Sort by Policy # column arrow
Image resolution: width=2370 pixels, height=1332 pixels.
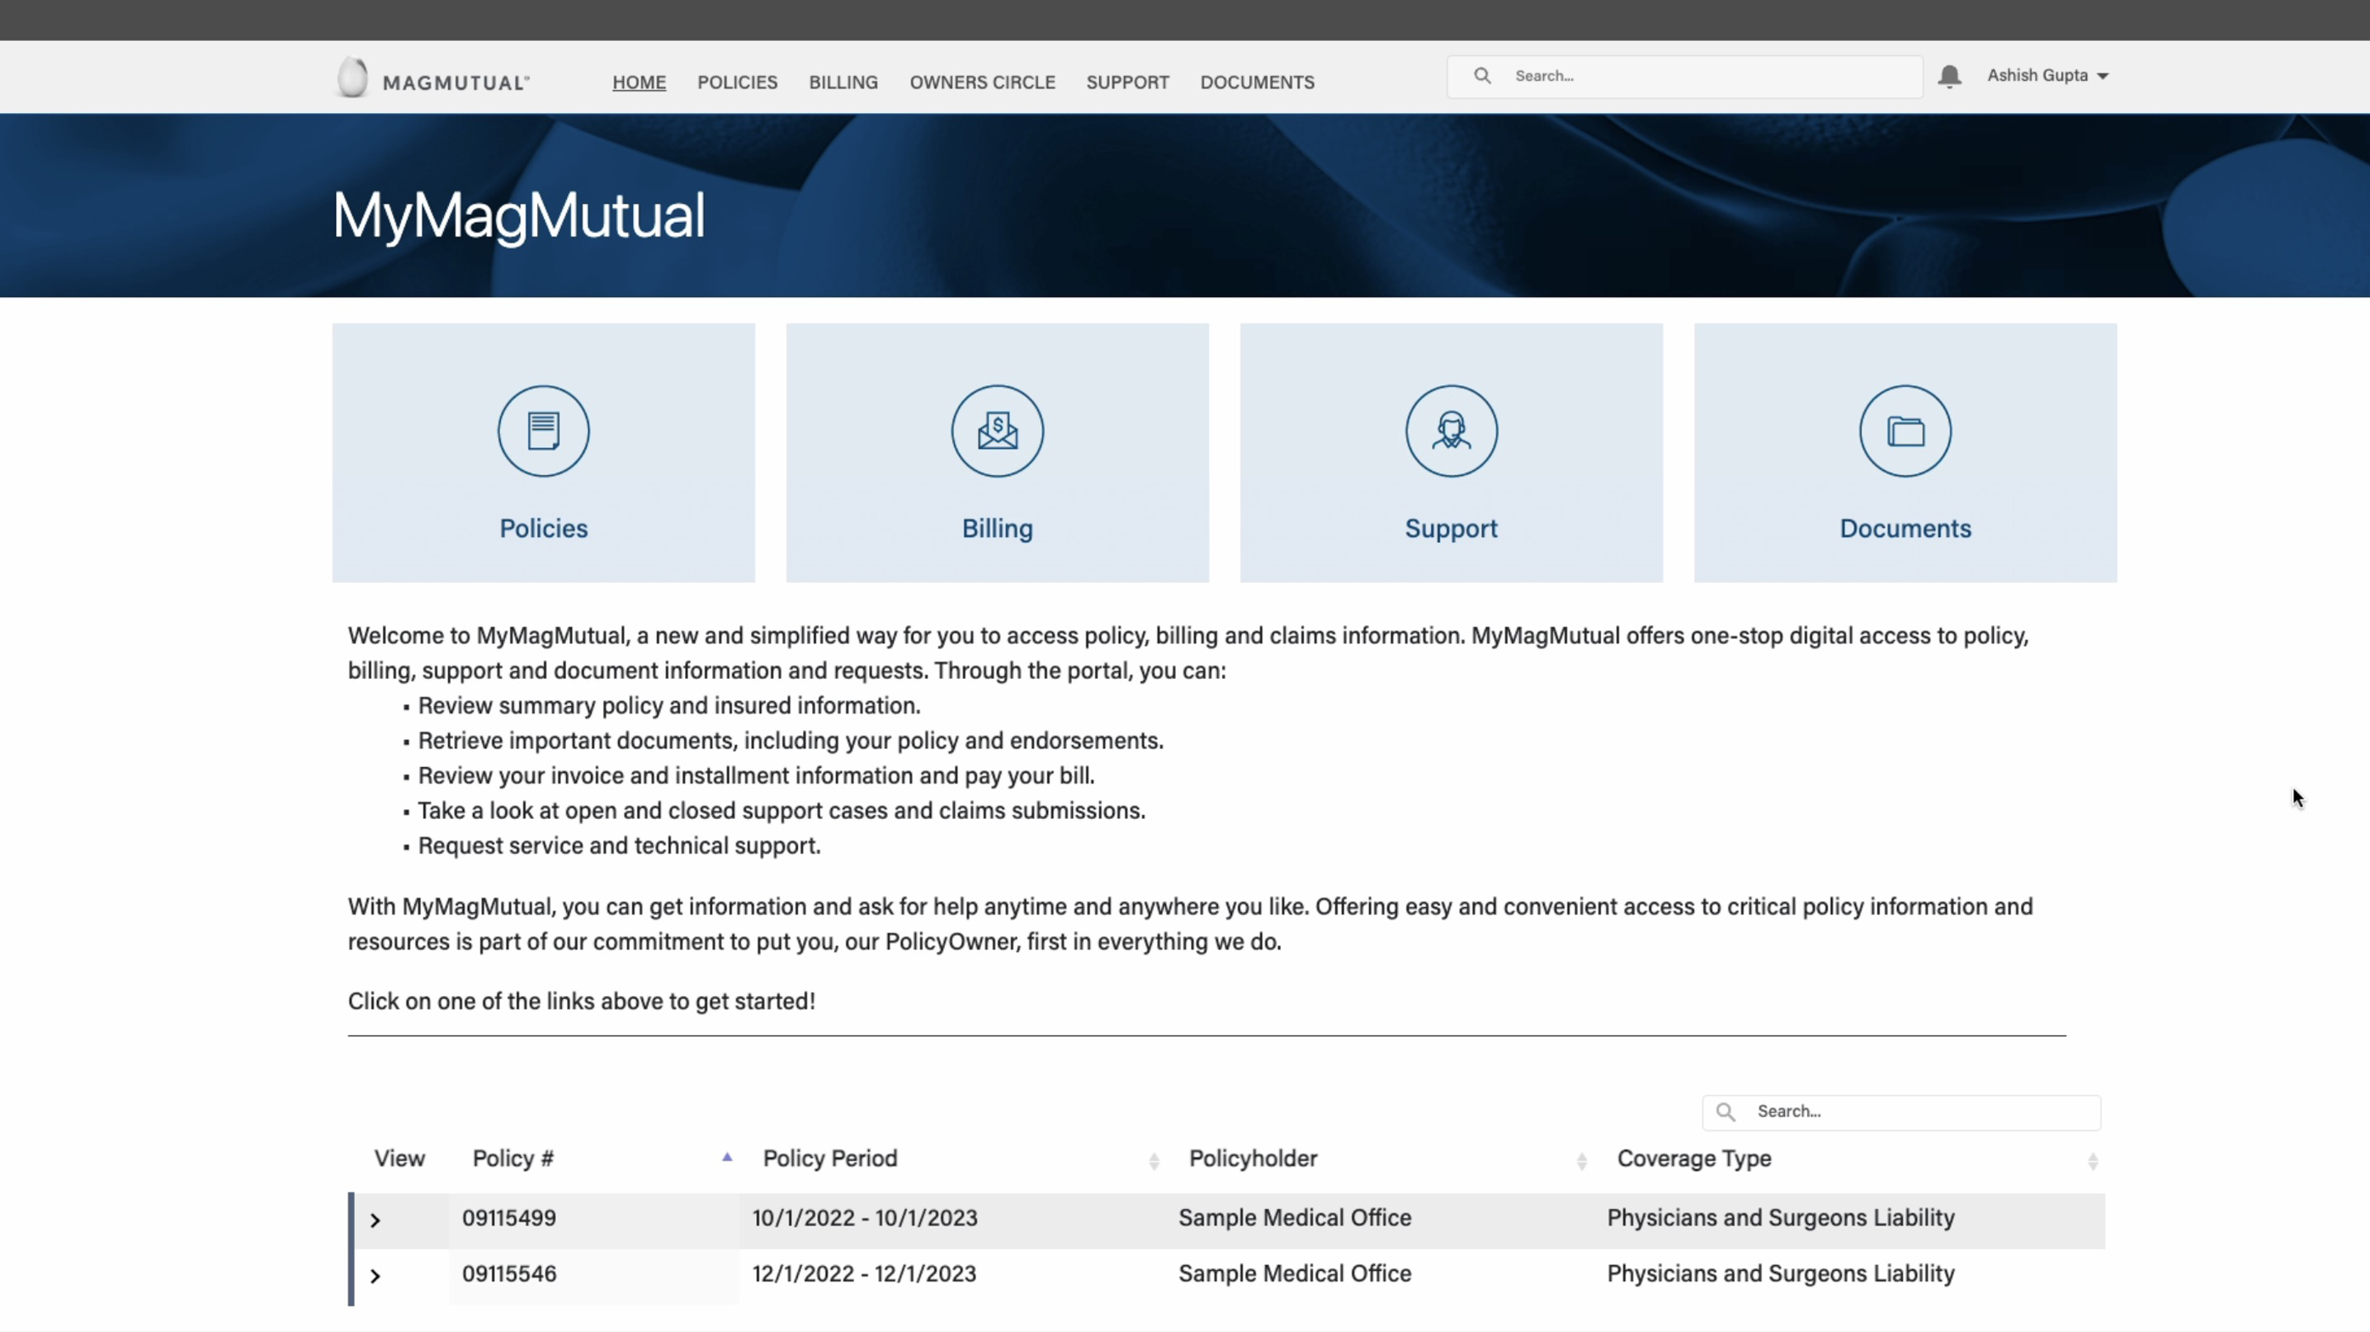coord(727,1157)
